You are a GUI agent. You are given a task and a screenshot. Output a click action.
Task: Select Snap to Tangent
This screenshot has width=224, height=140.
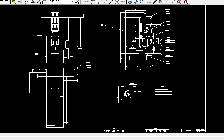142,2
